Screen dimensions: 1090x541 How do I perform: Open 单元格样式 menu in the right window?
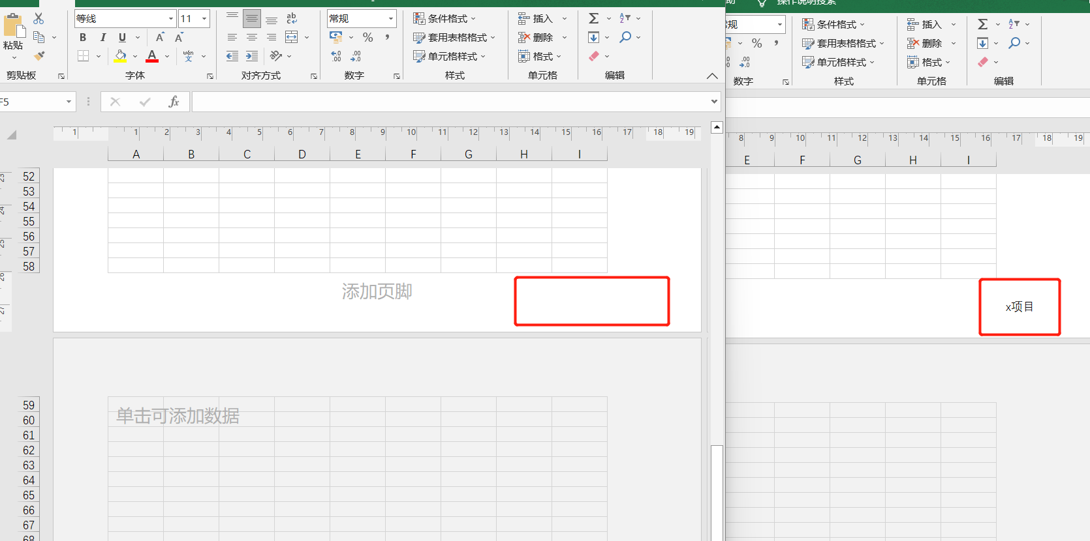pos(838,62)
